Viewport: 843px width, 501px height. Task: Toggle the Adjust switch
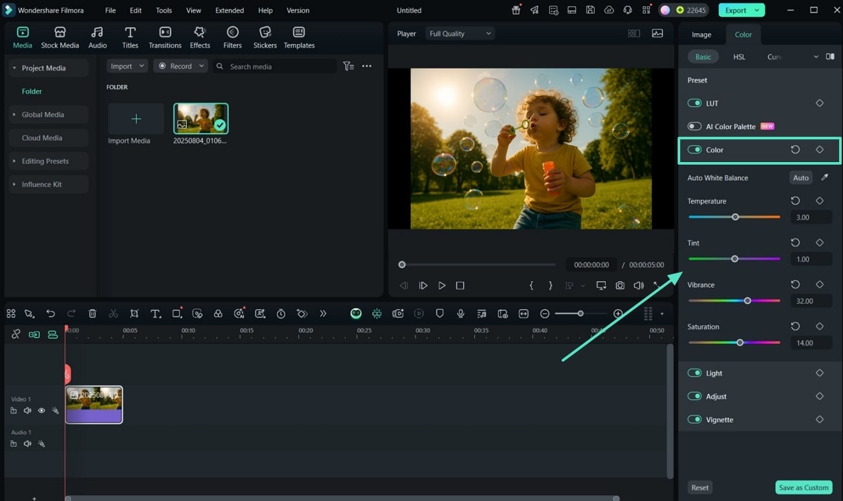coord(695,397)
